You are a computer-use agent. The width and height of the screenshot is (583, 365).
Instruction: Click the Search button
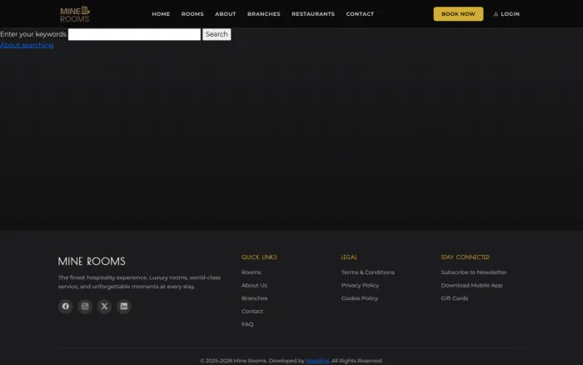[x=217, y=34]
